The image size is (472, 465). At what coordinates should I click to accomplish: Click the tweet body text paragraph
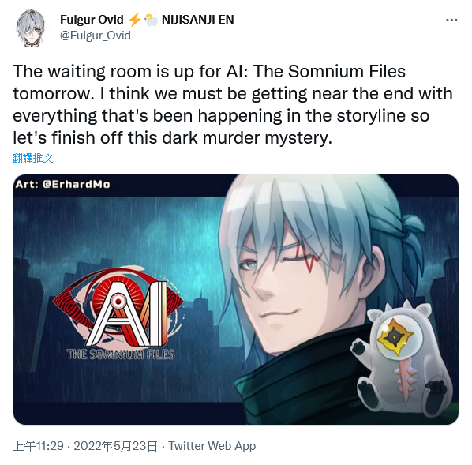232,104
